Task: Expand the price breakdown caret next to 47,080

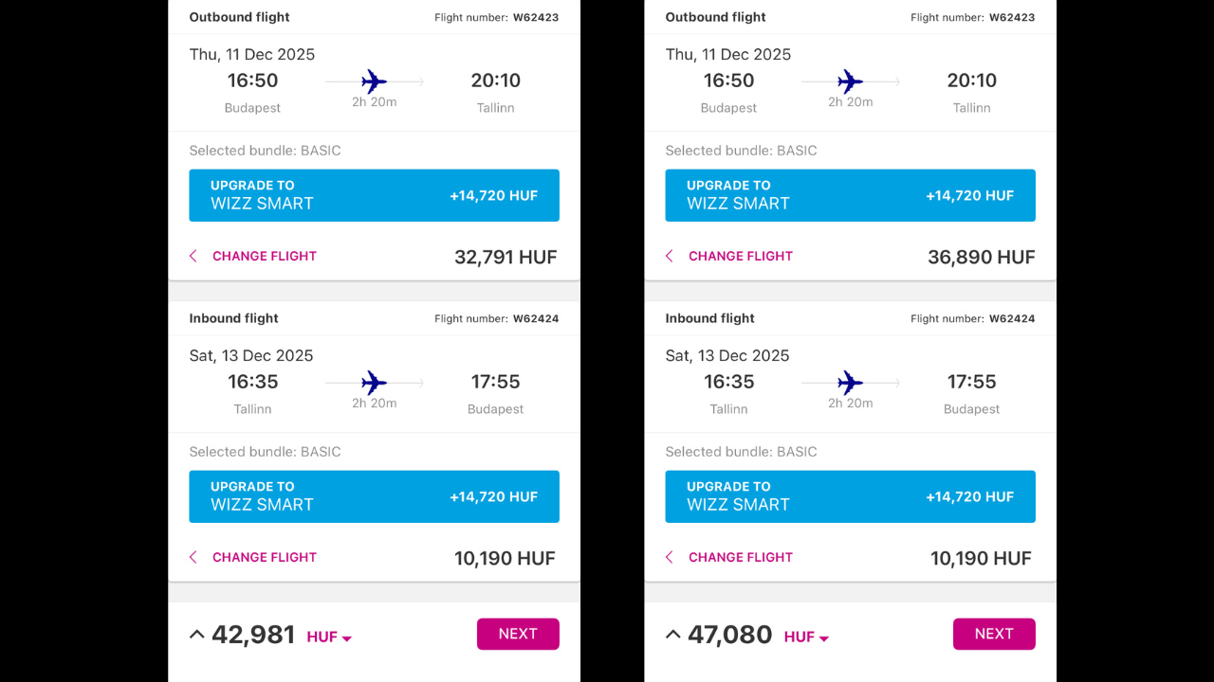Action: pyautogui.click(x=673, y=635)
